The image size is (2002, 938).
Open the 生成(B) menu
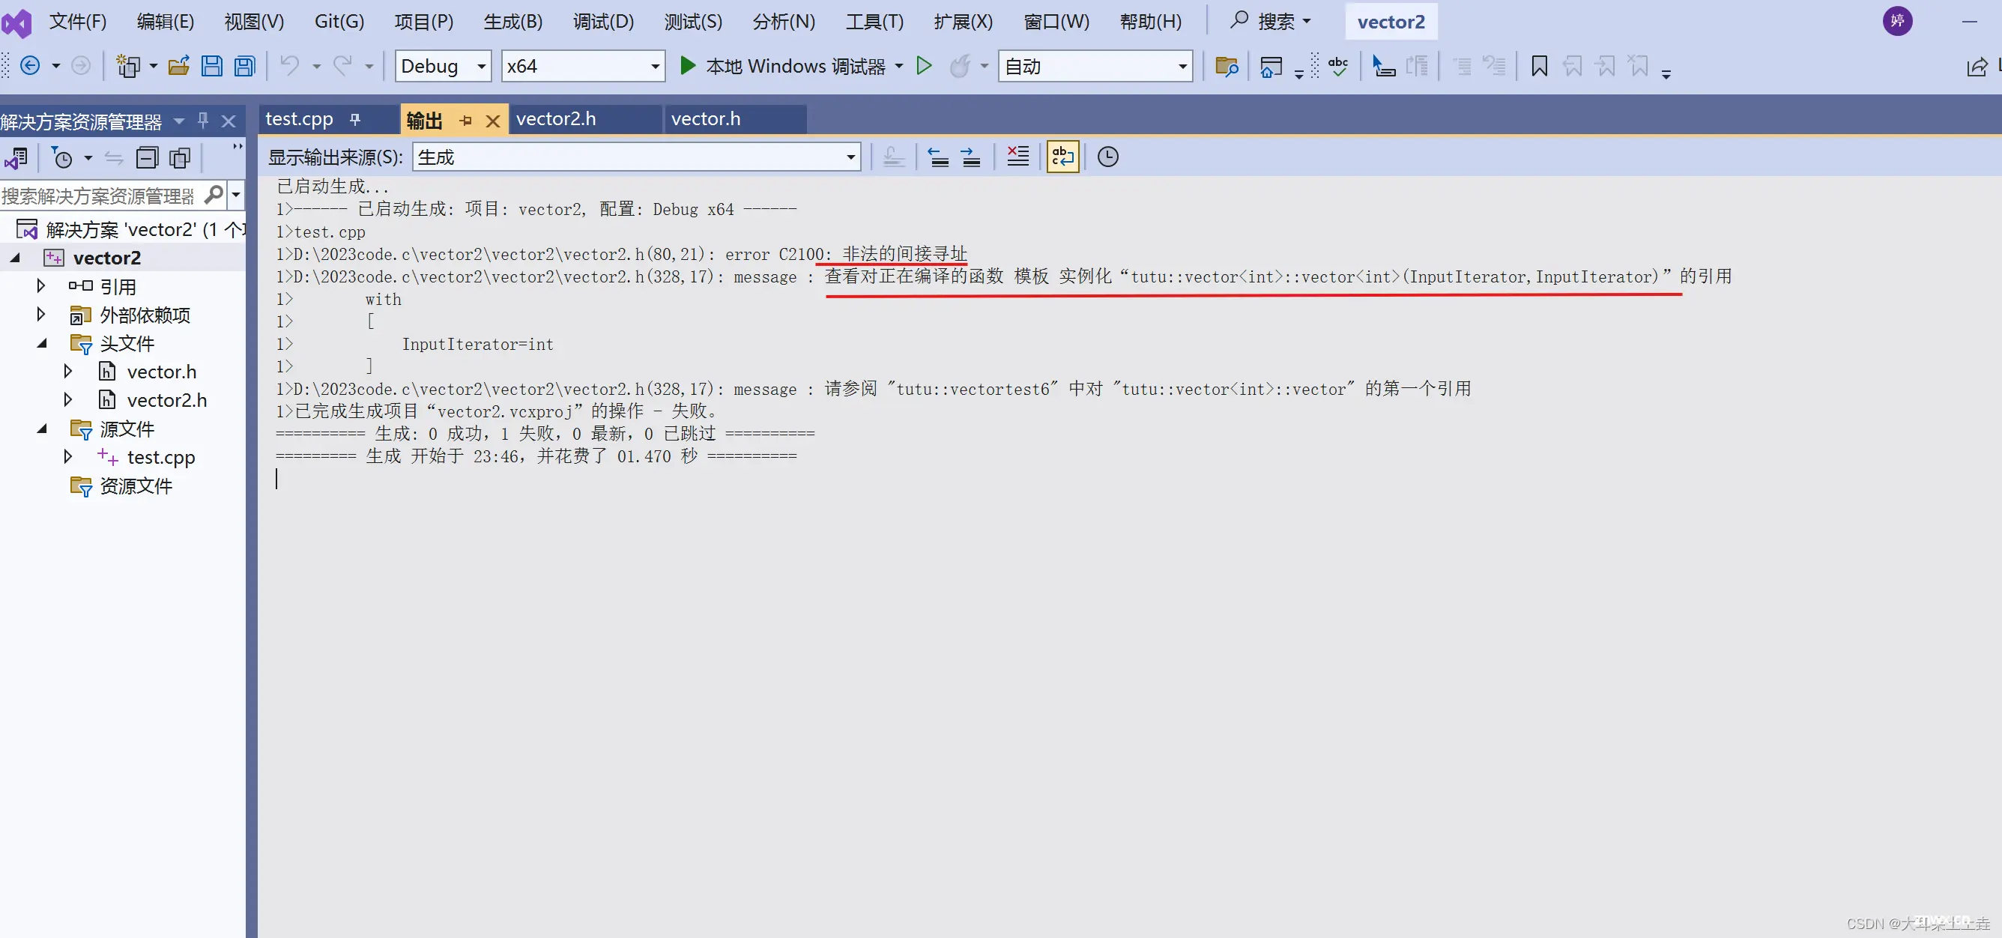(513, 21)
